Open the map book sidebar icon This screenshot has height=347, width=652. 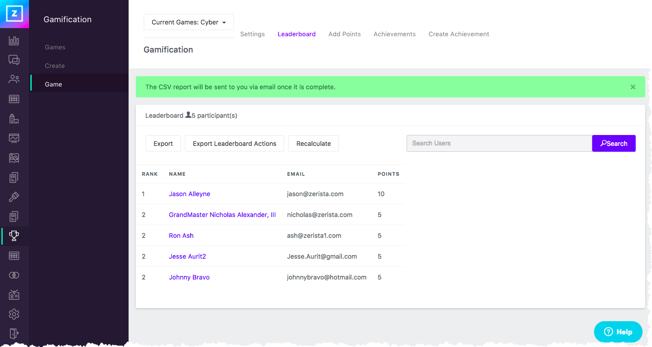click(x=14, y=158)
